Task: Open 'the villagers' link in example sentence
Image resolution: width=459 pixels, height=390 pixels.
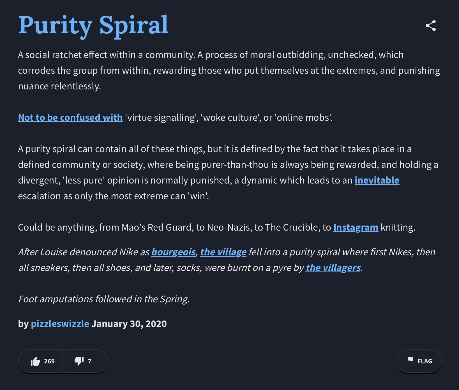Action: 333,268
